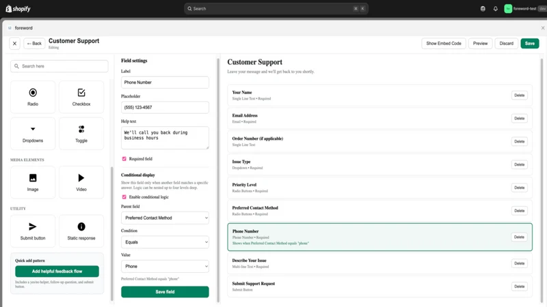The image size is (547, 307).
Task: Click the field settings scrollbar
Action: 218,180
